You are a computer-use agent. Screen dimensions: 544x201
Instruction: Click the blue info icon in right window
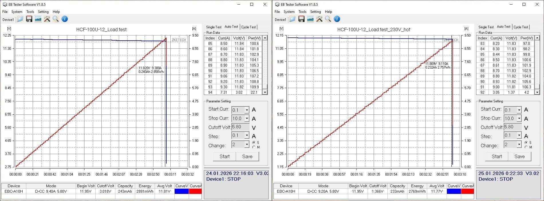pos(337,19)
